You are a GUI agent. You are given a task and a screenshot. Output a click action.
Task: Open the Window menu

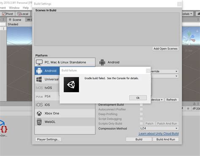[14, 8]
